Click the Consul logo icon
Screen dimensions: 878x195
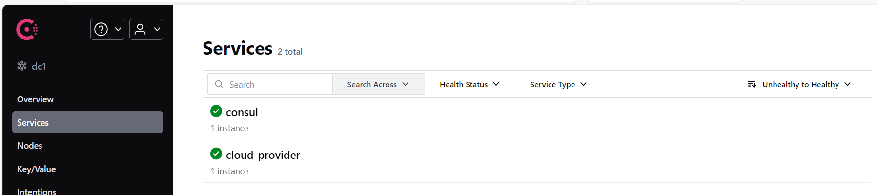(27, 29)
